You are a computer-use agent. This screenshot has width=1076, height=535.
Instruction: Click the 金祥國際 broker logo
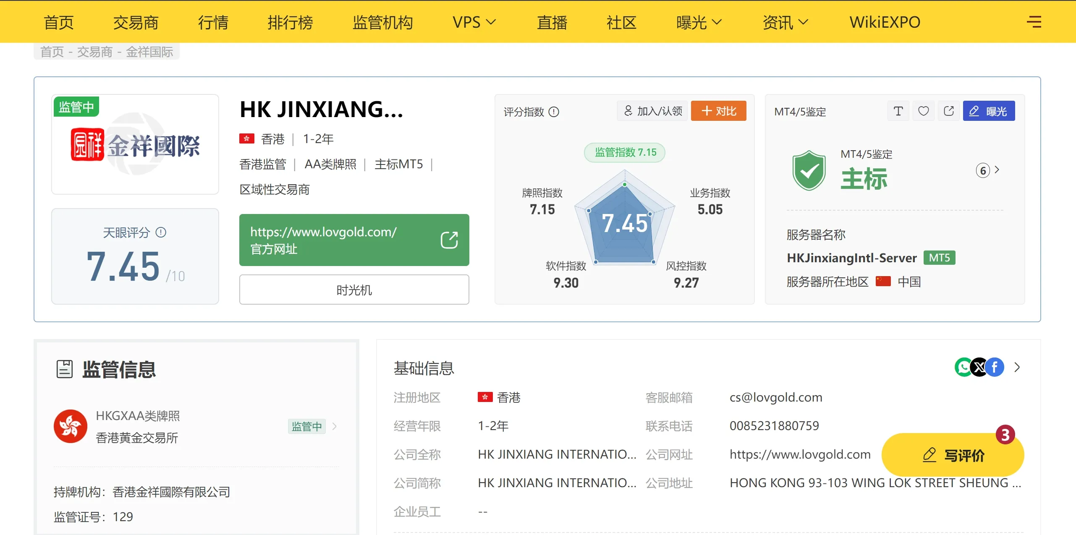click(135, 145)
